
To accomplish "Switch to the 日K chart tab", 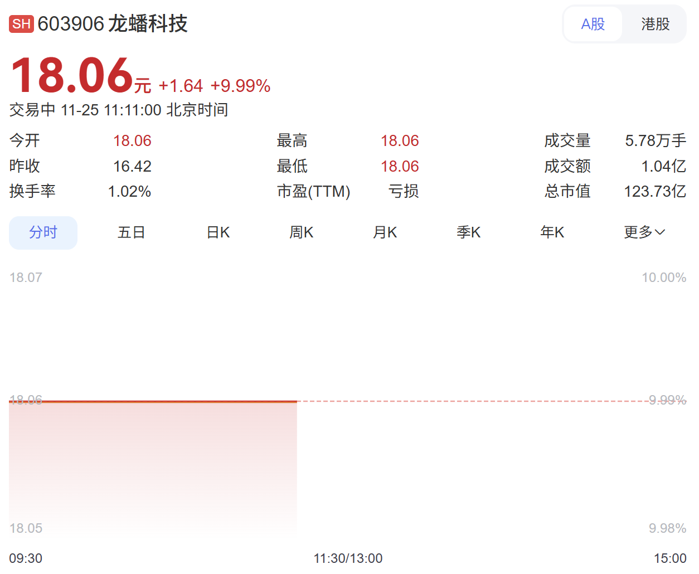I will (218, 232).
